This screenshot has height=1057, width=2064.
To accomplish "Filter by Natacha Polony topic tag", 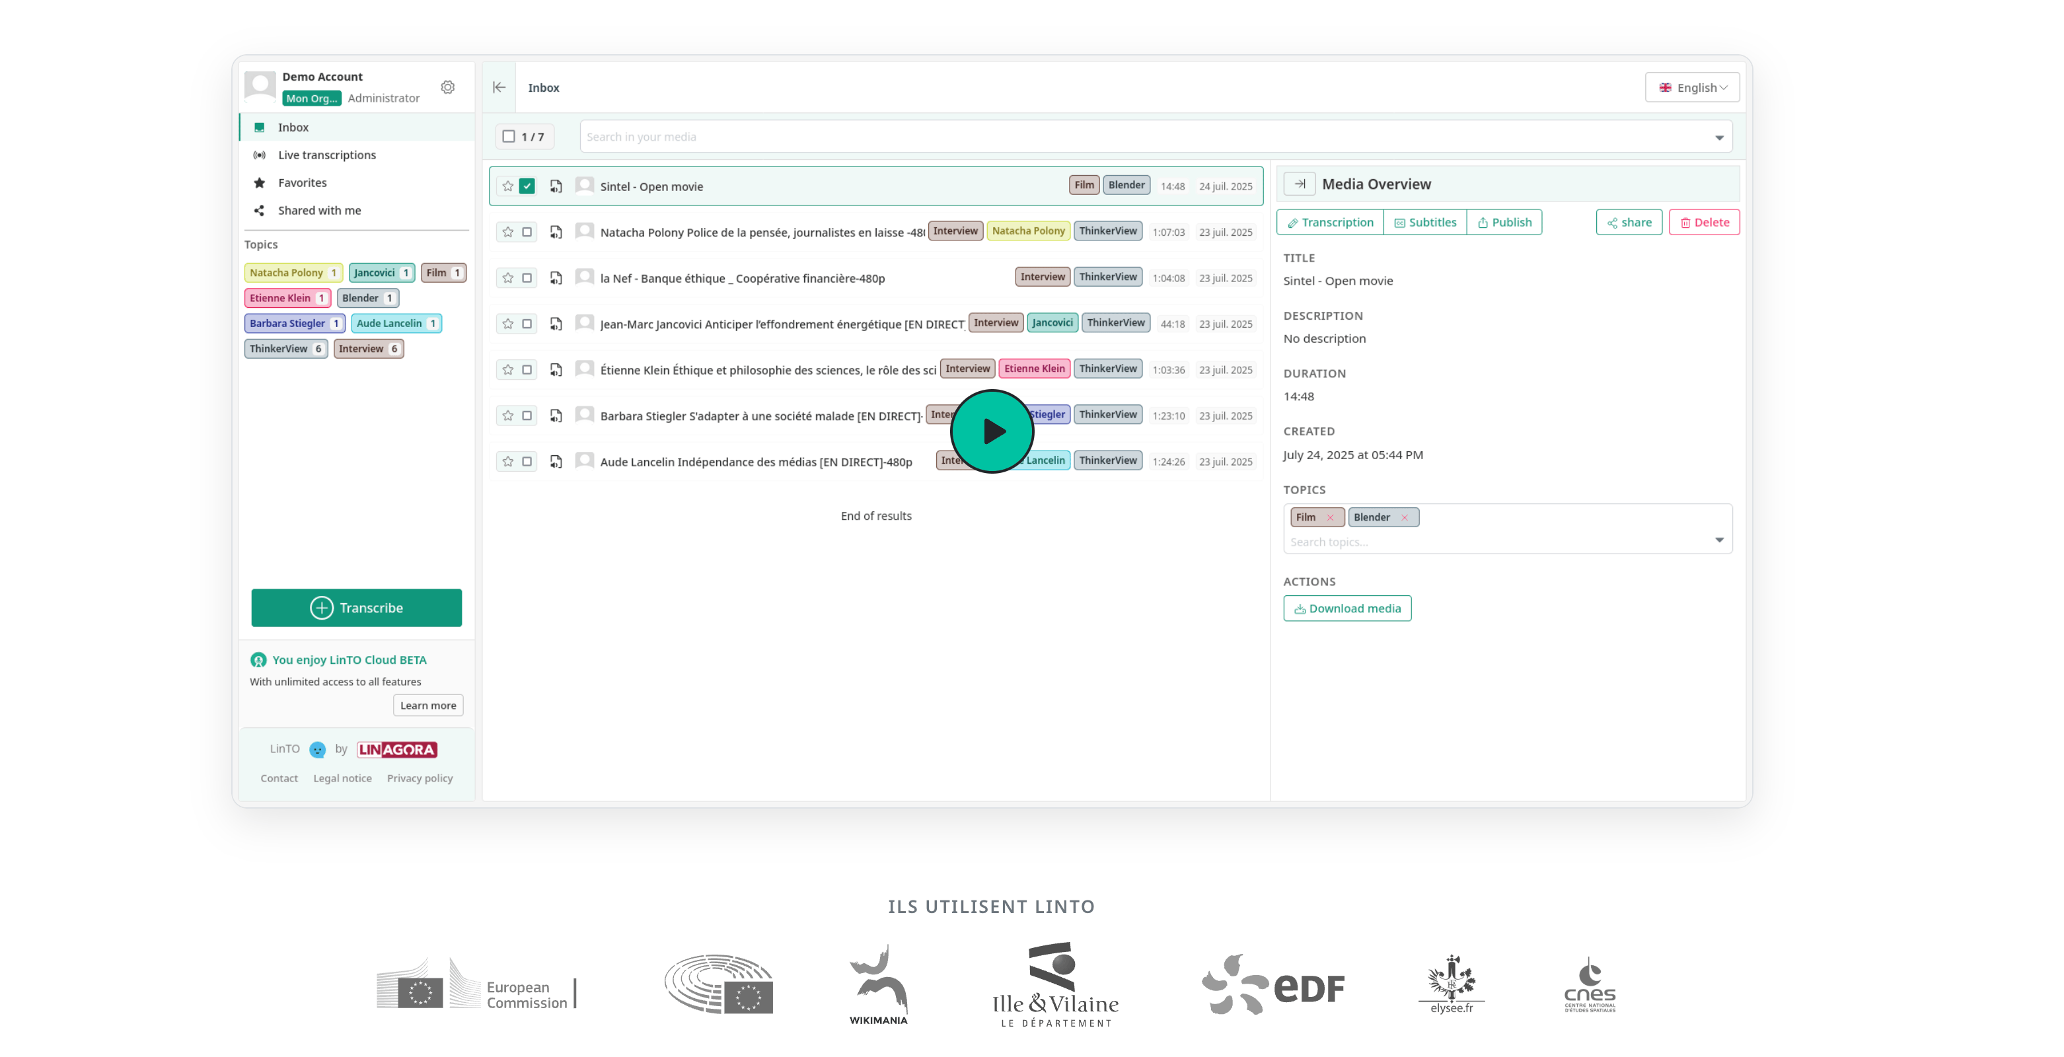I will [x=293, y=272].
